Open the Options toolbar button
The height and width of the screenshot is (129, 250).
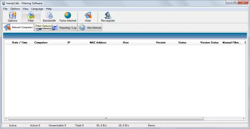pos(13,17)
